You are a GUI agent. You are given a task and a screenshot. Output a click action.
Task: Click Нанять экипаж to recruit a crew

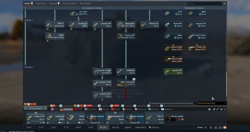(174, 118)
